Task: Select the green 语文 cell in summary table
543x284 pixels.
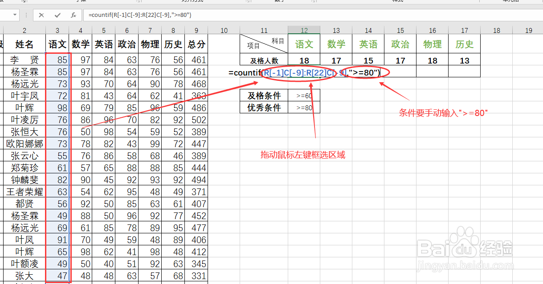Action: tap(304, 44)
